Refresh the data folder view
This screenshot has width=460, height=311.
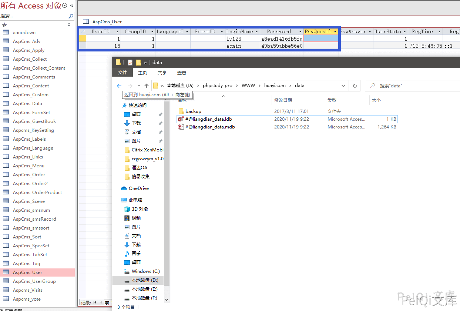[355, 86]
